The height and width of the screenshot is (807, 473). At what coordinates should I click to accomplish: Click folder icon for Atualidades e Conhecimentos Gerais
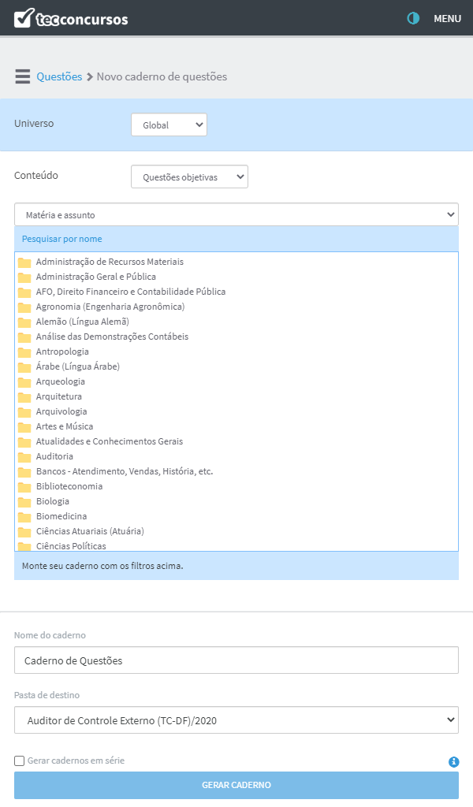24,441
